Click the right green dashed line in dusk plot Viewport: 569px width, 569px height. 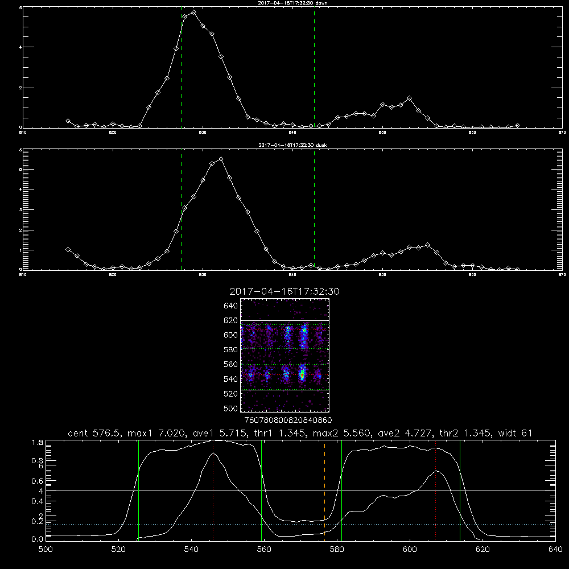[314, 209]
